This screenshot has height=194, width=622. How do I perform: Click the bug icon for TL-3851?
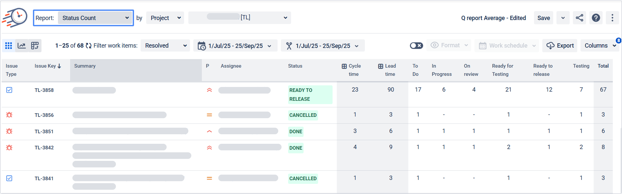point(9,131)
